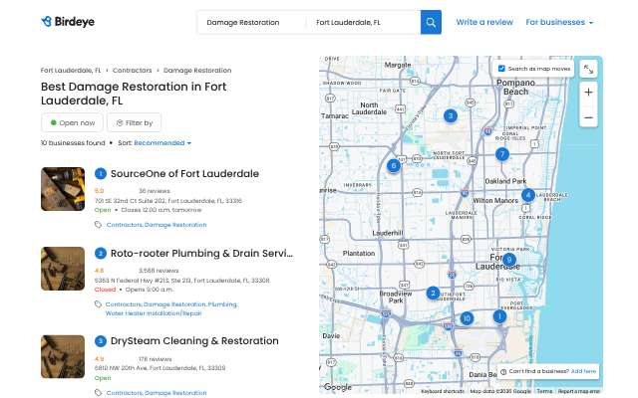Viewport: 638px width, 398px height.
Task: Click map marker number 6
Action: click(x=393, y=165)
